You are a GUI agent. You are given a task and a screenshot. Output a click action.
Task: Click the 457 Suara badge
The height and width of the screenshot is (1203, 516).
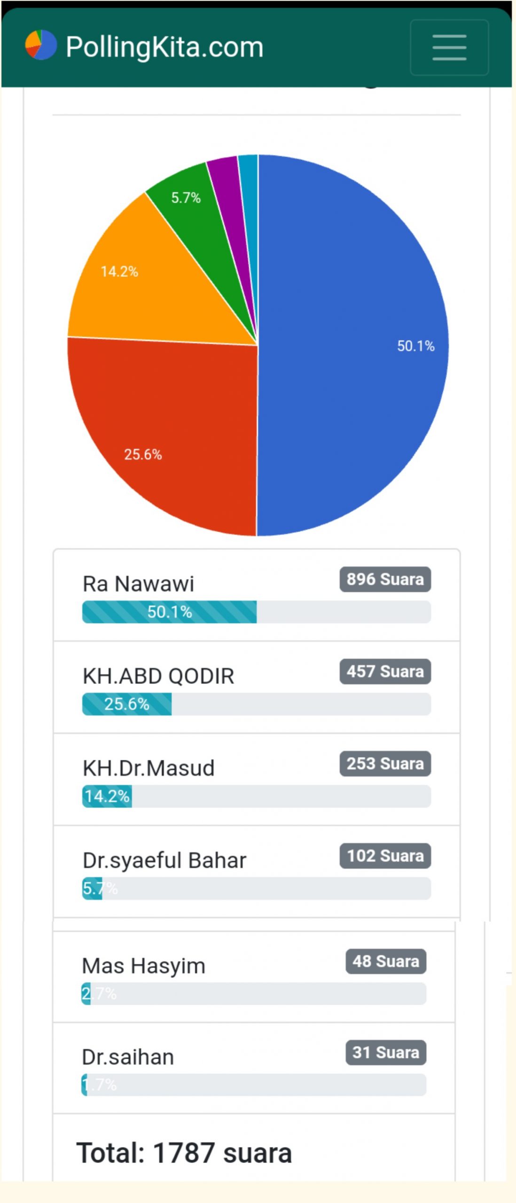coord(385,671)
